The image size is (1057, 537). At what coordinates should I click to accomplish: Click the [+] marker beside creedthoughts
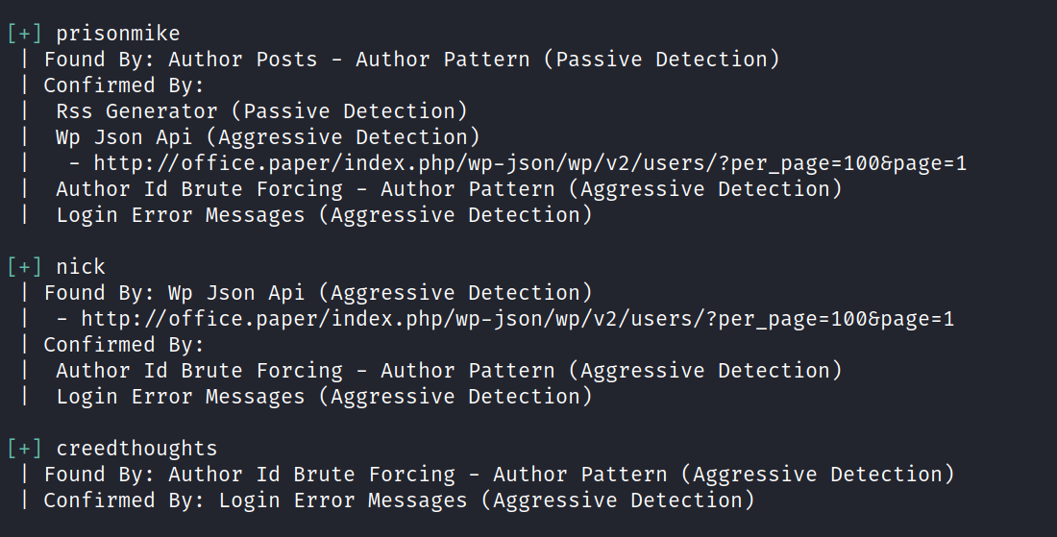point(24,449)
